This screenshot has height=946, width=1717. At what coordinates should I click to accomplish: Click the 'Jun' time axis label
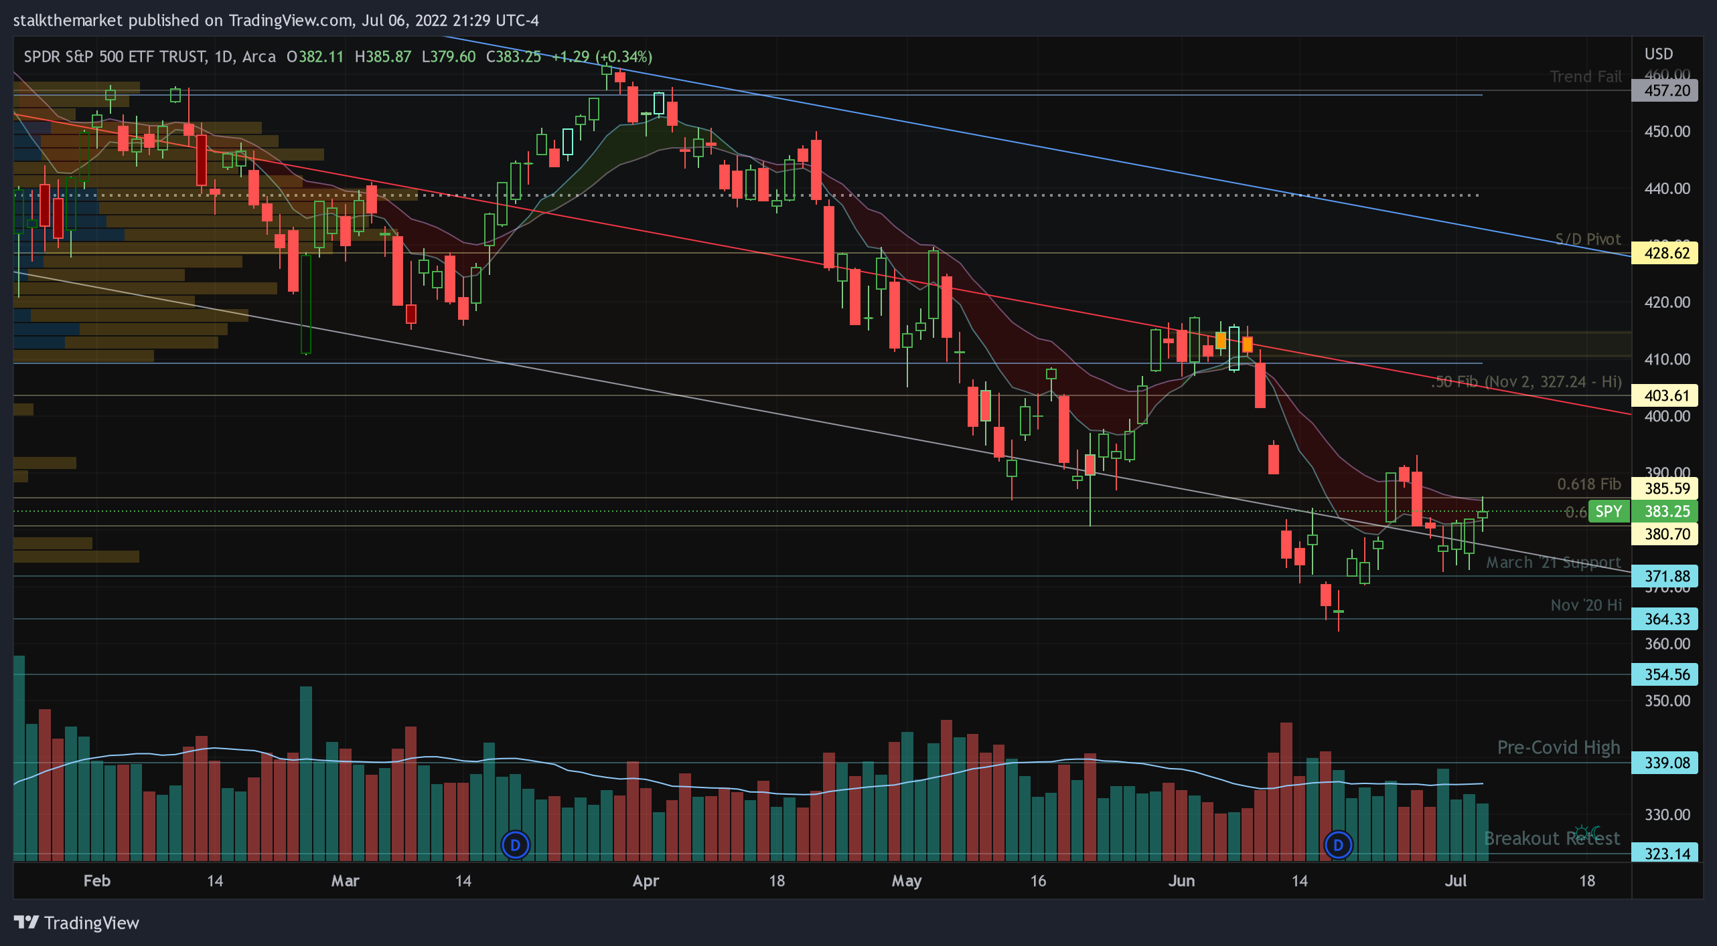1181,880
